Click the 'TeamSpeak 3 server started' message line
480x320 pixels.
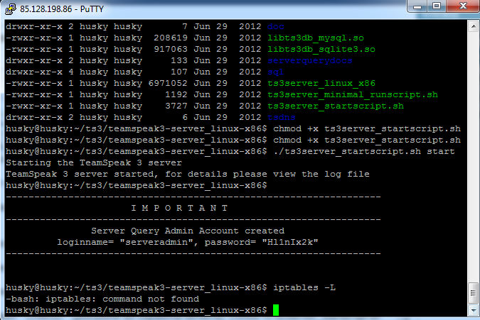pyautogui.click(x=188, y=174)
